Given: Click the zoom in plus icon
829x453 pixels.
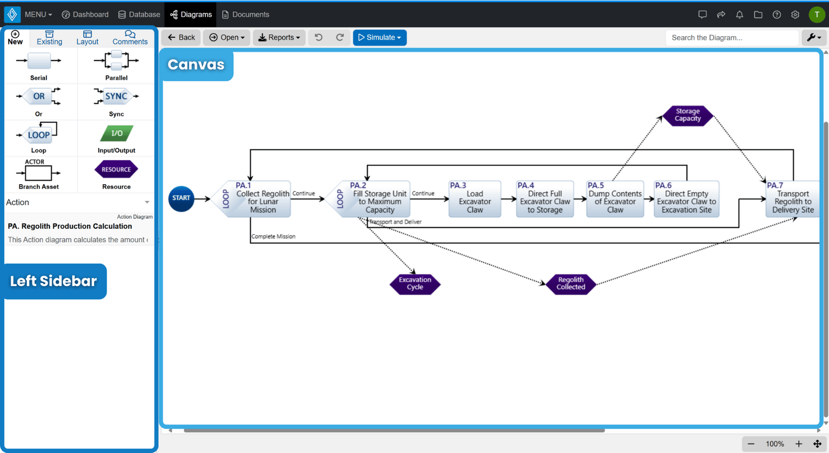Looking at the screenshot, I should (799, 444).
